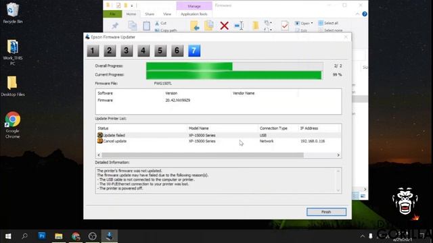
Task: Click the highlighted step 7 icon
Action: tap(194, 51)
